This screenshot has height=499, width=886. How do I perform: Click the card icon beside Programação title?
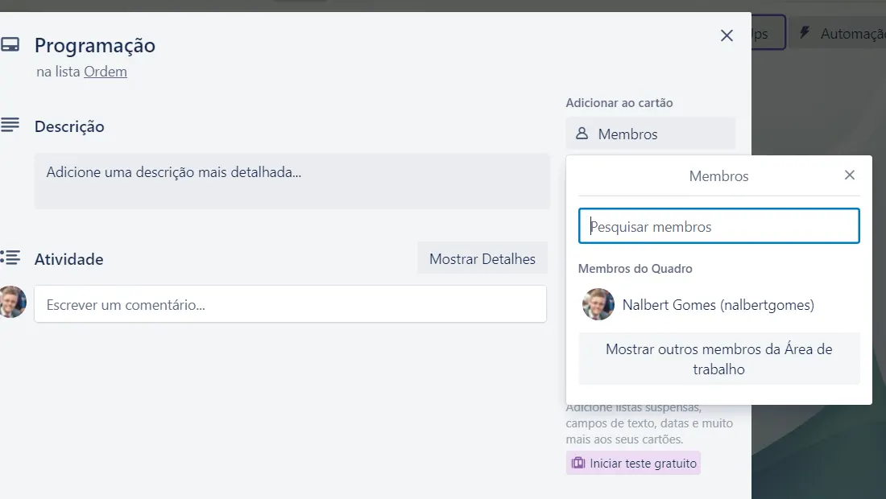click(x=10, y=44)
